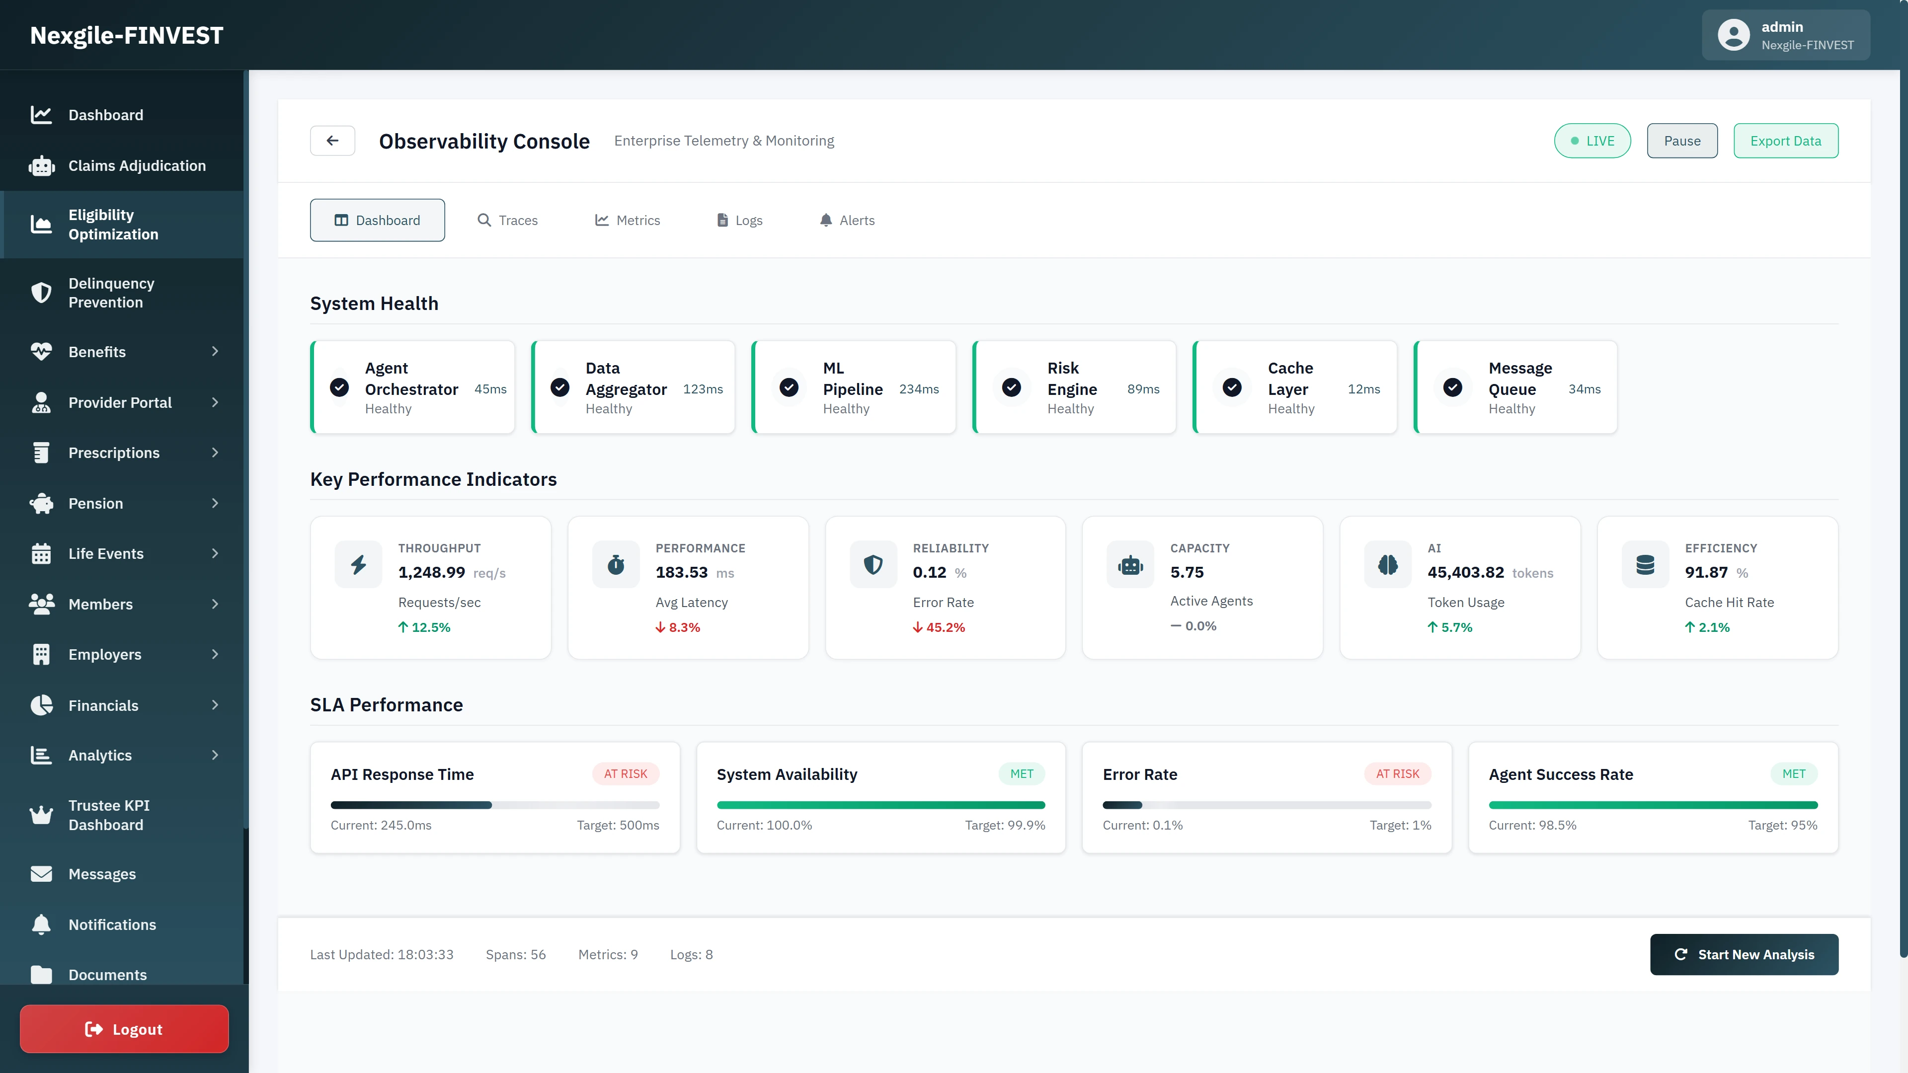Open Claims Adjudication from the sidebar
The image size is (1908, 1073).
point(137,166)
